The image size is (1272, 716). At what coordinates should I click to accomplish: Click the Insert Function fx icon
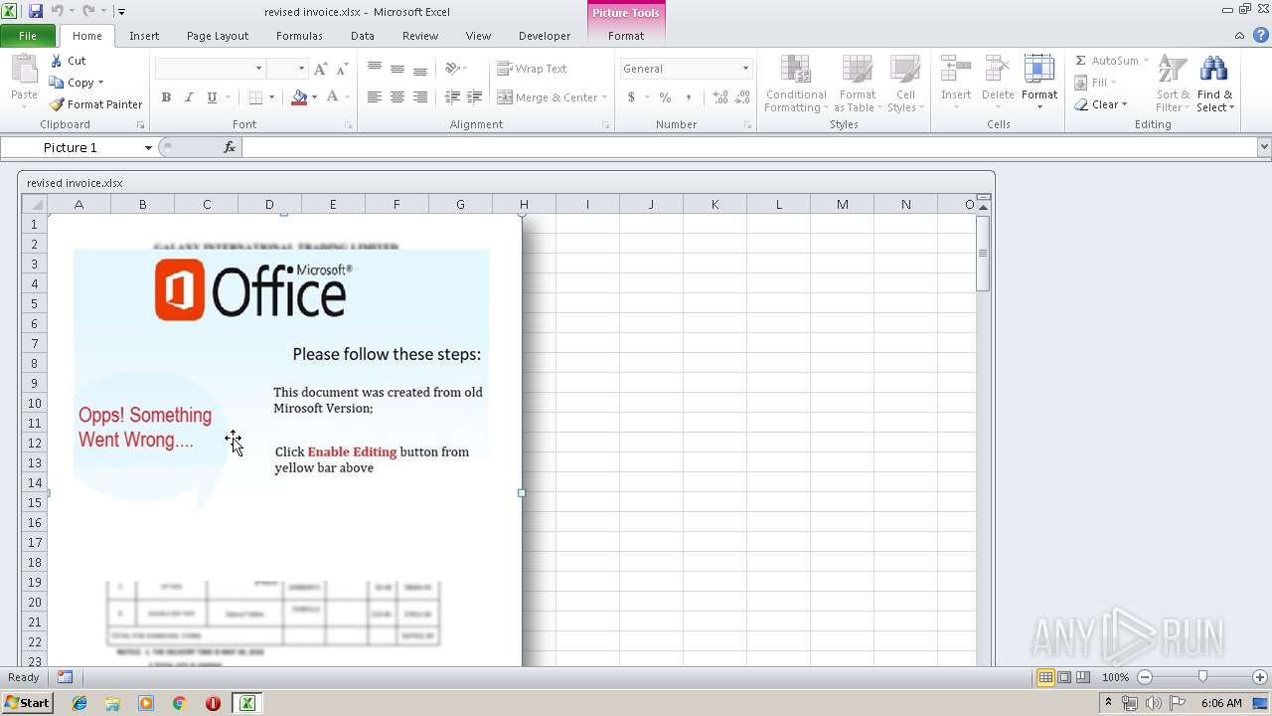[230, 147]
